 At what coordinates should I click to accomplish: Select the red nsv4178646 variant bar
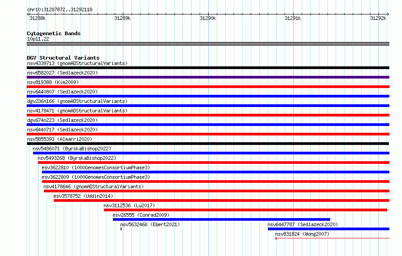tap(217, 191)
